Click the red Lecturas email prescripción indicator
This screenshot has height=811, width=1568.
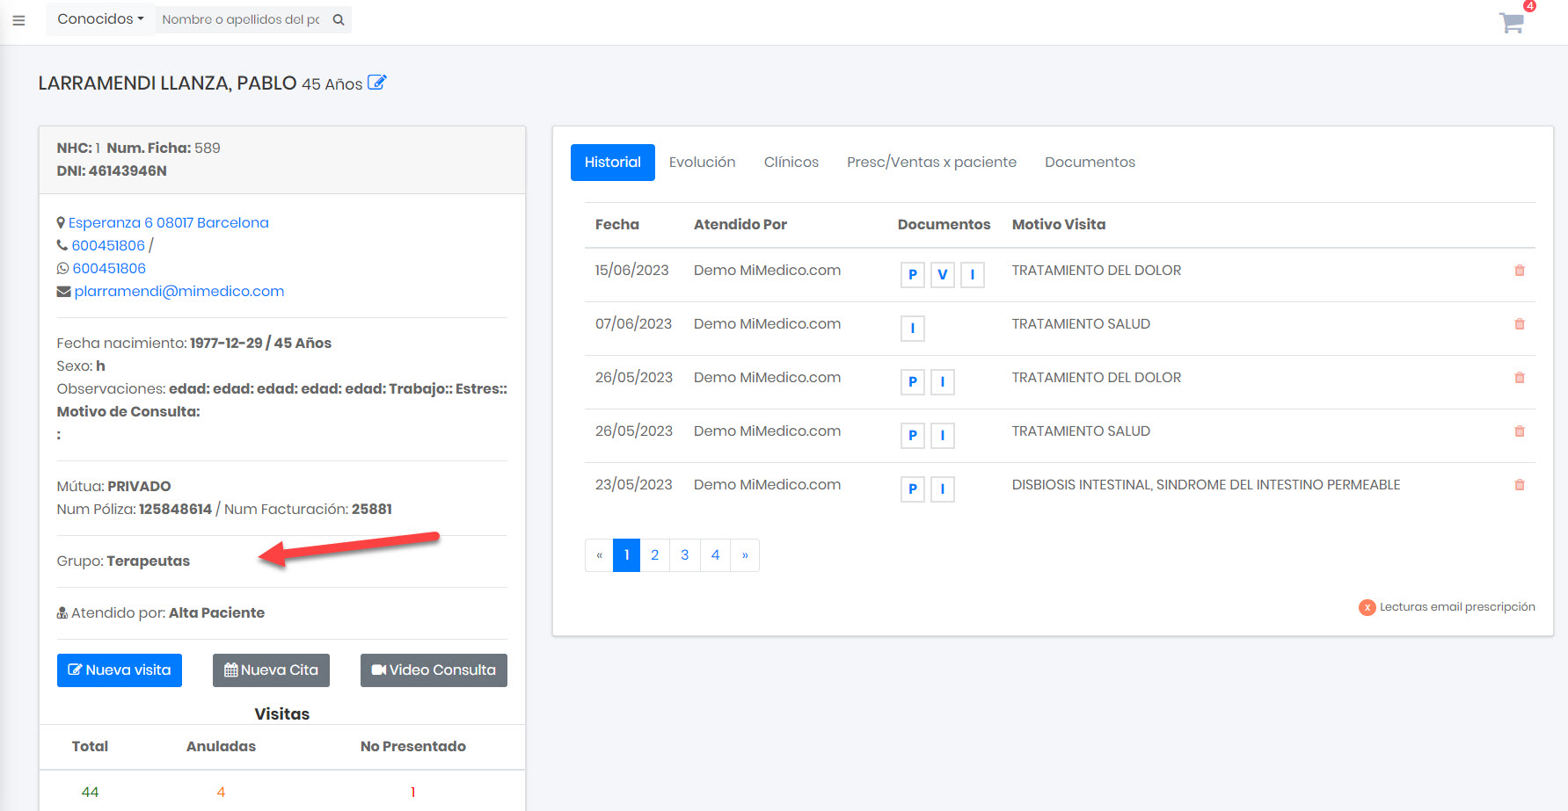pyautogui.click(x=1367, y=607)
